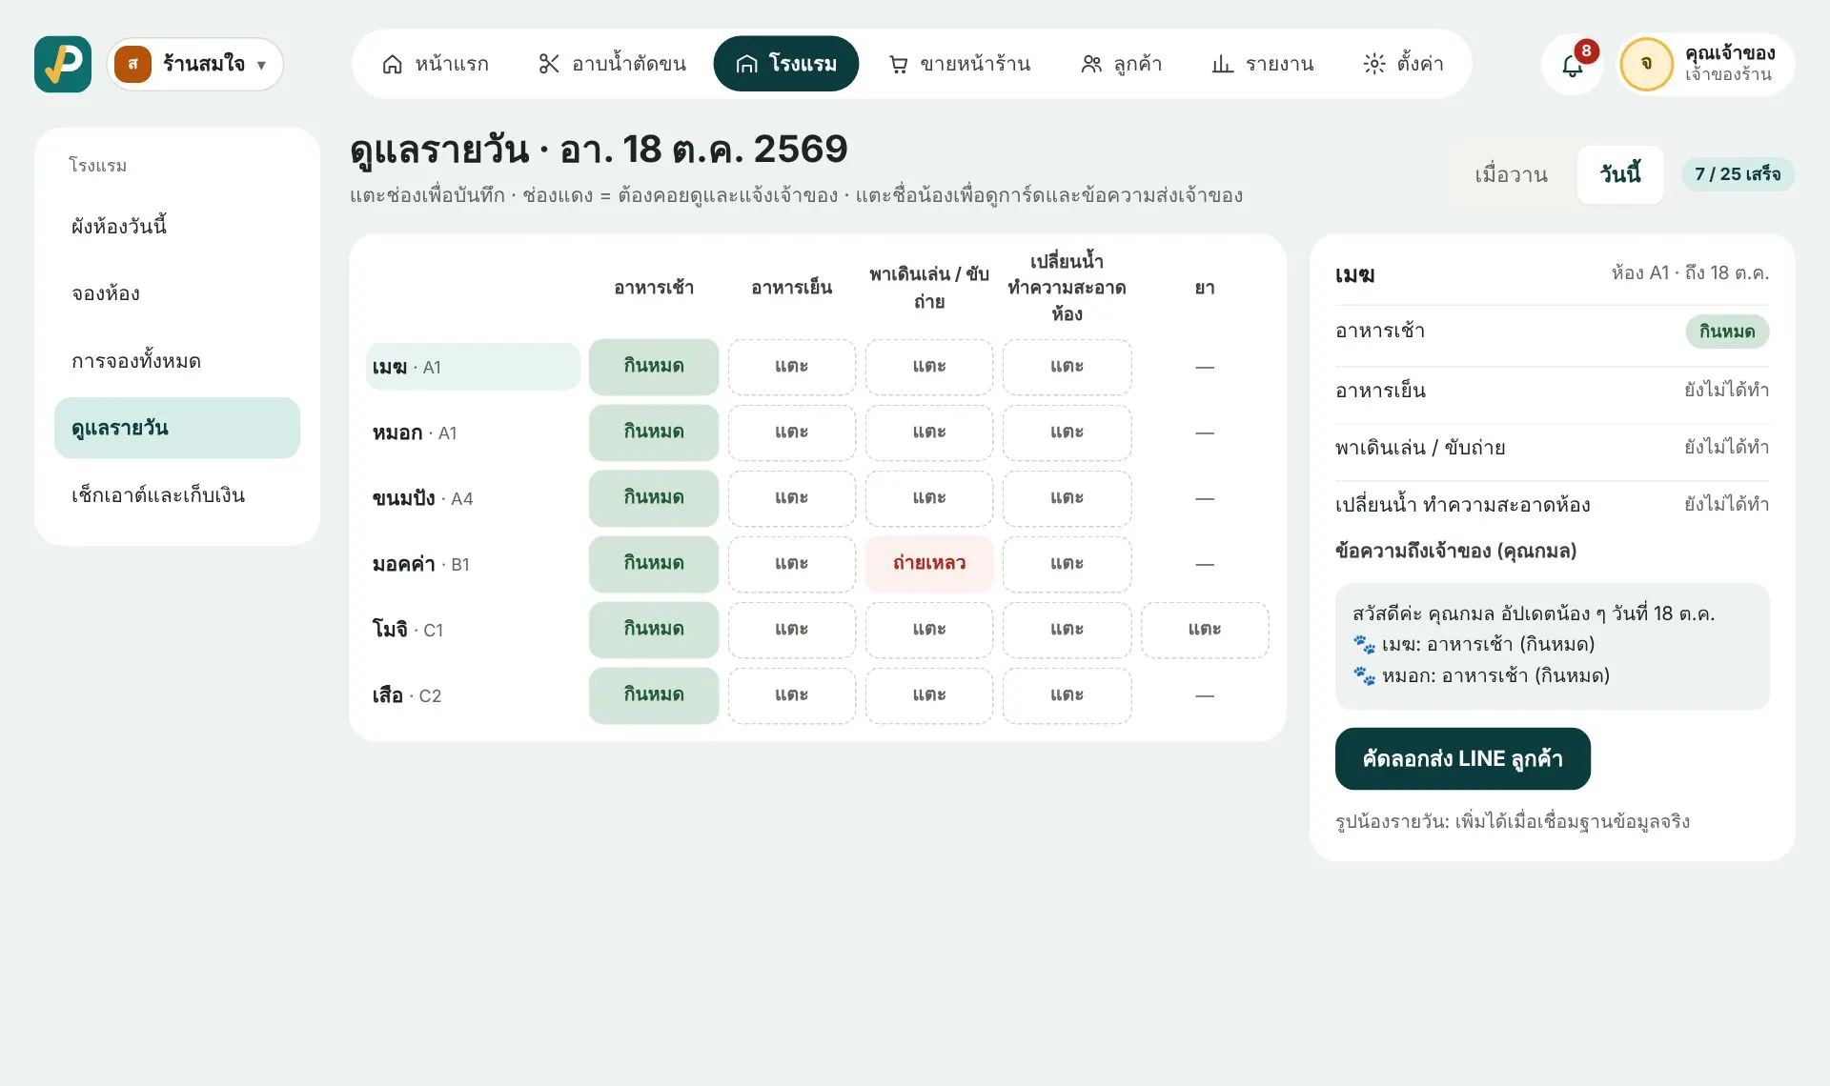Select pet name เสือ · C2

coord(473,695)
